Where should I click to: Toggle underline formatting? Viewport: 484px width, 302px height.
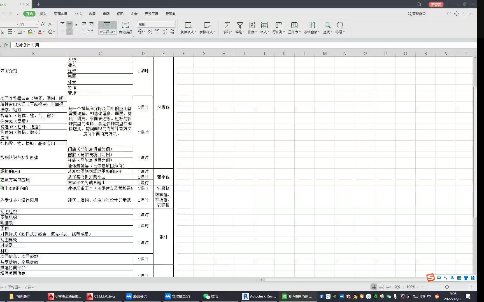[x=2, y=32]
